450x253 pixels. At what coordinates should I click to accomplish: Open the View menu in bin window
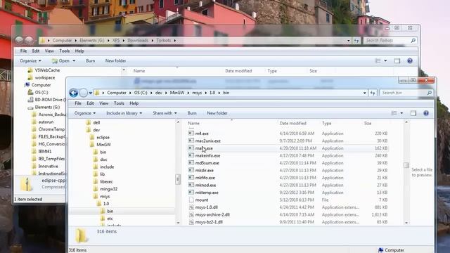tap(103, 103)
